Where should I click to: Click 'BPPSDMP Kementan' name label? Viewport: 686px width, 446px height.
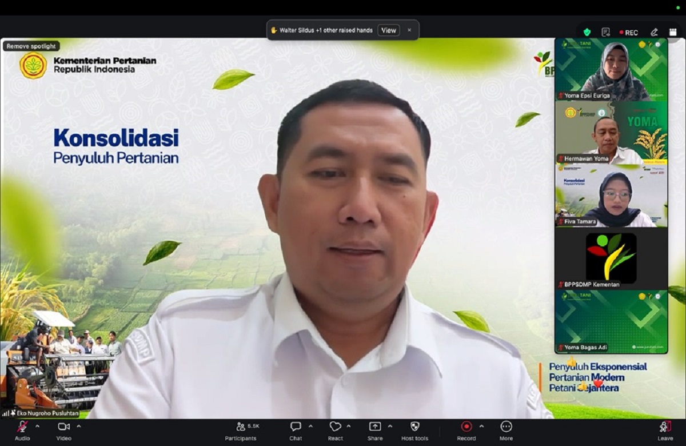coord(589,284)
